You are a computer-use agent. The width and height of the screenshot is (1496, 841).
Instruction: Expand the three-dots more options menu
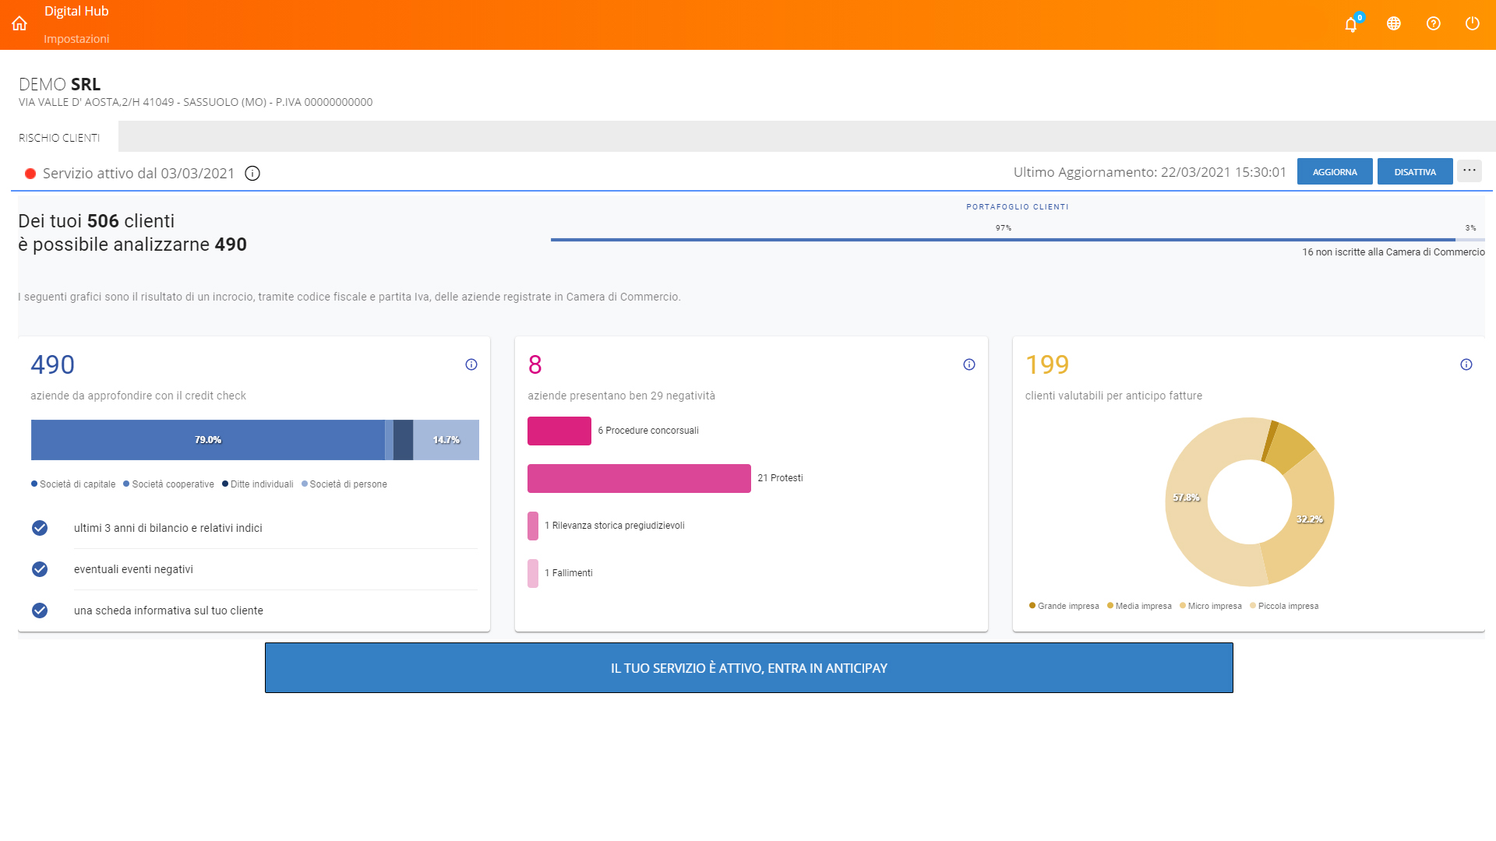click(x=1470, y=171)
